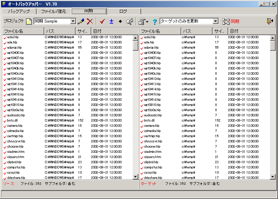Sort target list by サイズ column

click(220, 31)
